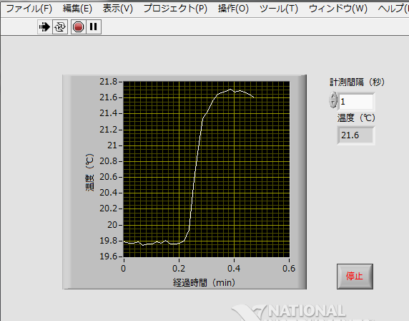The height and width of the screenshot is (321, 409).
Task: Click the 温度 indicator showing 21.6
Action: (356, 135)
